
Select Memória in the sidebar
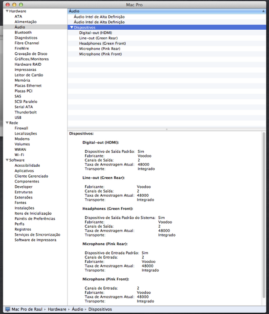click(22, 80)
